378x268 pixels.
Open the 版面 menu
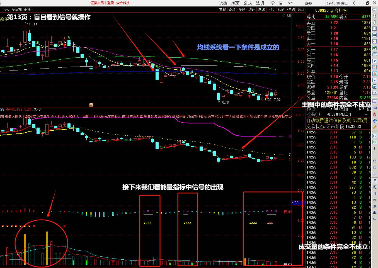pyautogui.click(x=236, y=3)
